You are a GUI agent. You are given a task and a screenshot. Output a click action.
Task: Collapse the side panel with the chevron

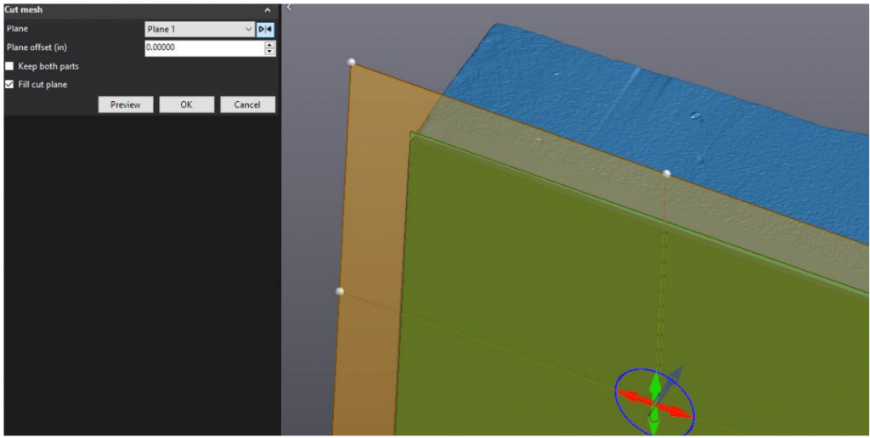(x=289, y=7)
